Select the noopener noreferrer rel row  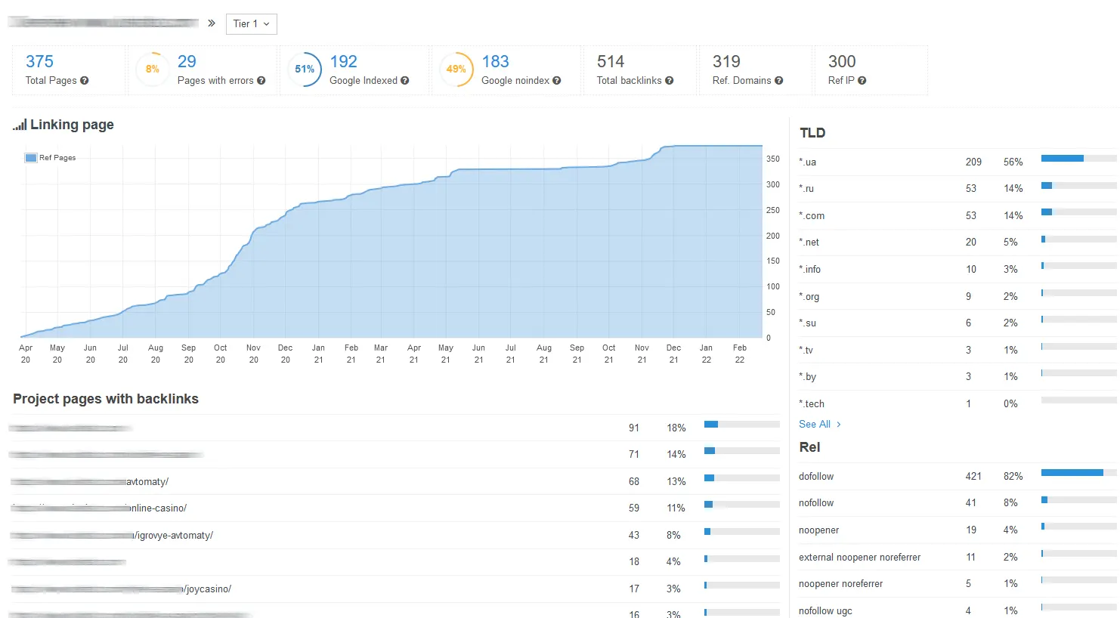tap(958, 583)
